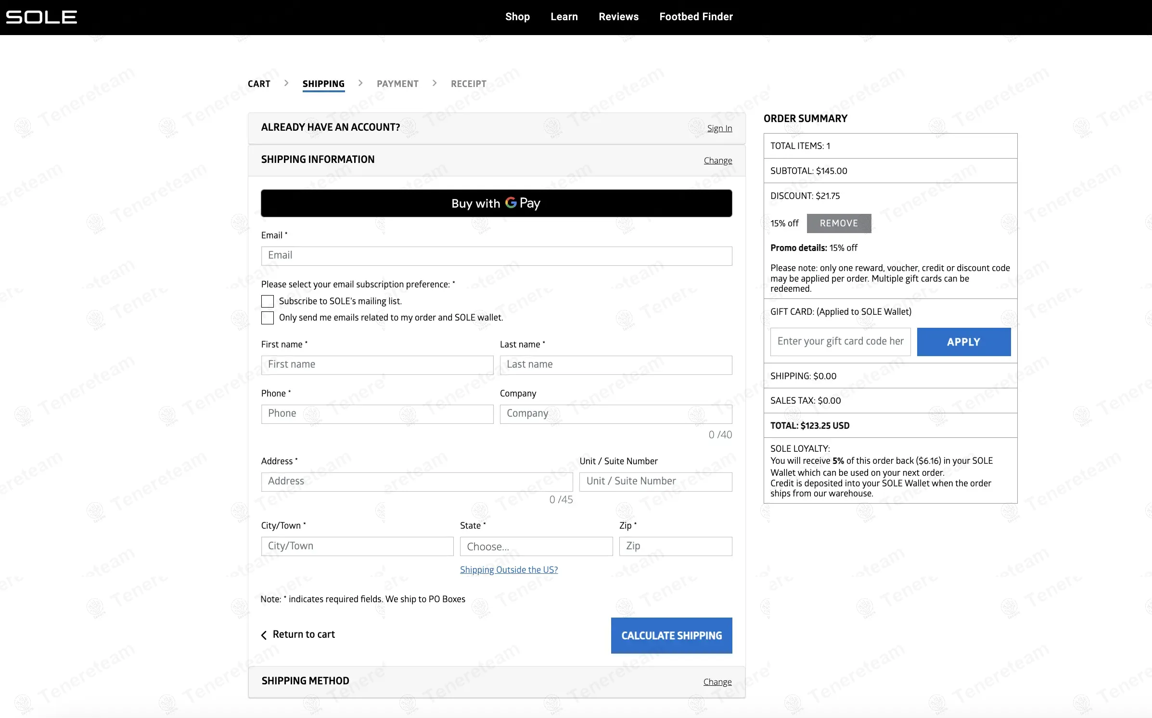This screenshot has width=1152, height=718.
Task: Focus the gift card code field
Action: [x=840, y=342]
